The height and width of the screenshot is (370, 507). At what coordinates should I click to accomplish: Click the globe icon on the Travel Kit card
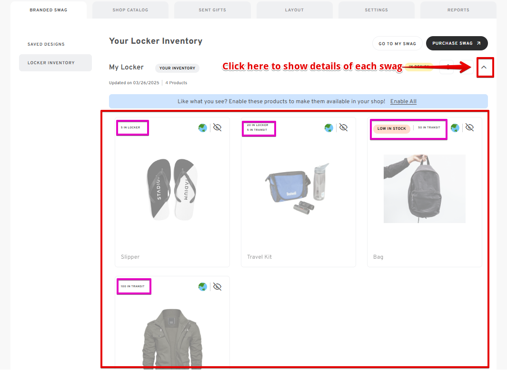[x=329, y=128]
